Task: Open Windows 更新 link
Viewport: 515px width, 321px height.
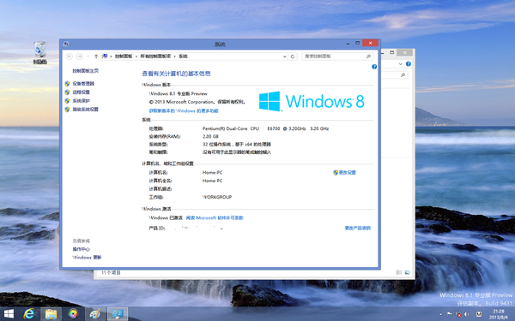Action: pos(87,258)
